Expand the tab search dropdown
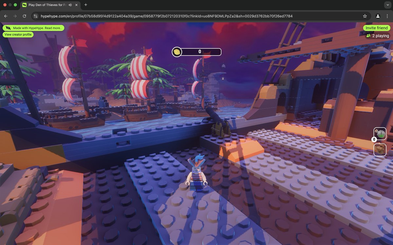 click(x=388, y=5)
